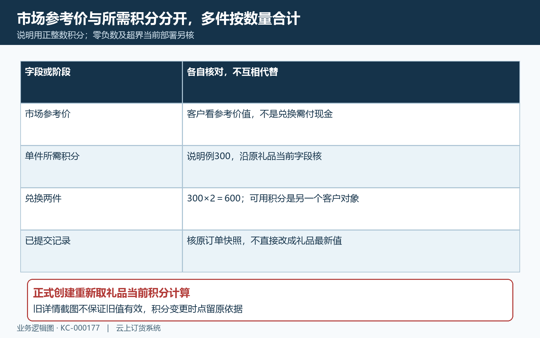
Task: Select the 单件所需积分 row label
Action: pos(52,156)
